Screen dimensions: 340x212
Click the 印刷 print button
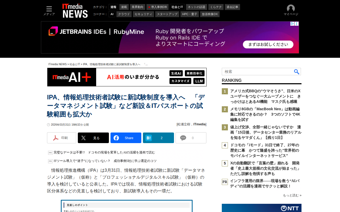click(x=62, y=138)
